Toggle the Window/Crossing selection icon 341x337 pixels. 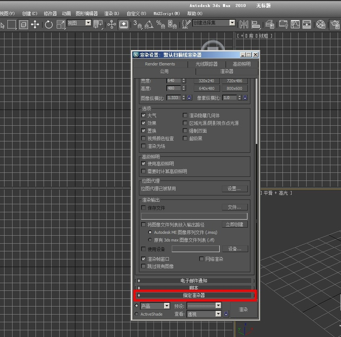tap(24, 24)
